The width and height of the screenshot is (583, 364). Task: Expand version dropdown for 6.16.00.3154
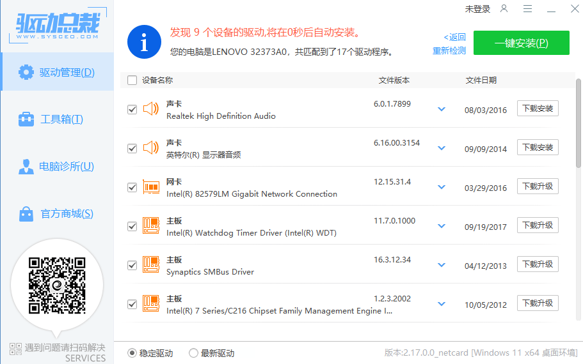point(442,148)
